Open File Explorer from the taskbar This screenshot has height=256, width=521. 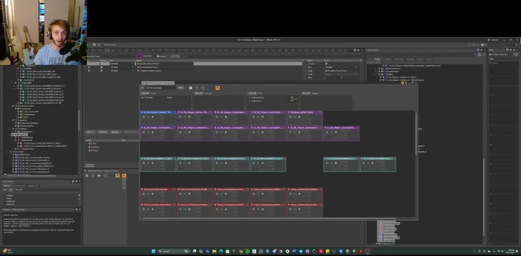point(214,251)
